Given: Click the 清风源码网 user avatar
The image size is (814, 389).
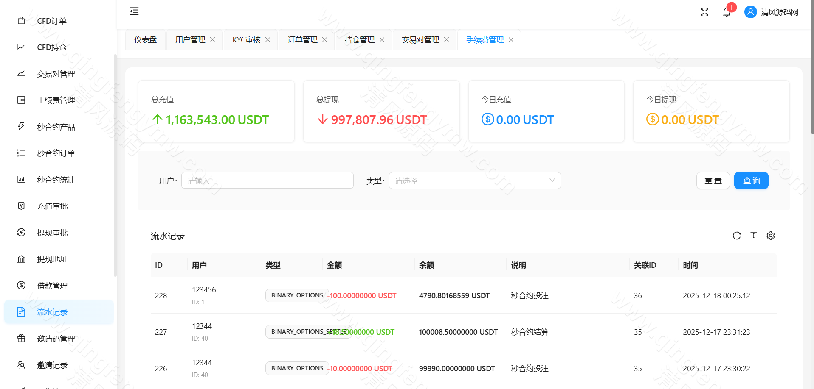Looking at the screenshot, I should click(x=750, y=12).
